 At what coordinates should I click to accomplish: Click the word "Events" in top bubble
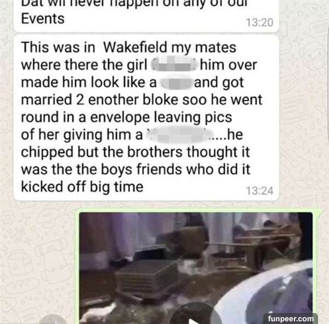click(43, 19)
